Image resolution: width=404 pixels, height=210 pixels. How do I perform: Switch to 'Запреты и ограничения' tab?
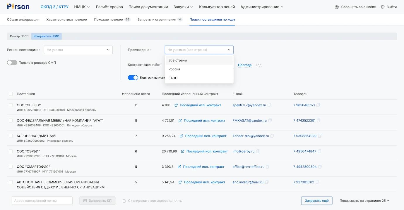[157, 20]
